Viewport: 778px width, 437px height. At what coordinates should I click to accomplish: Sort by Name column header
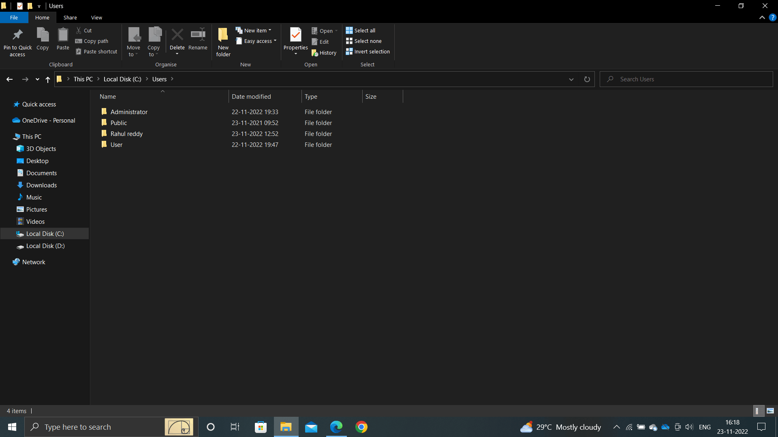pyautogui.click(x=162, y=96)
